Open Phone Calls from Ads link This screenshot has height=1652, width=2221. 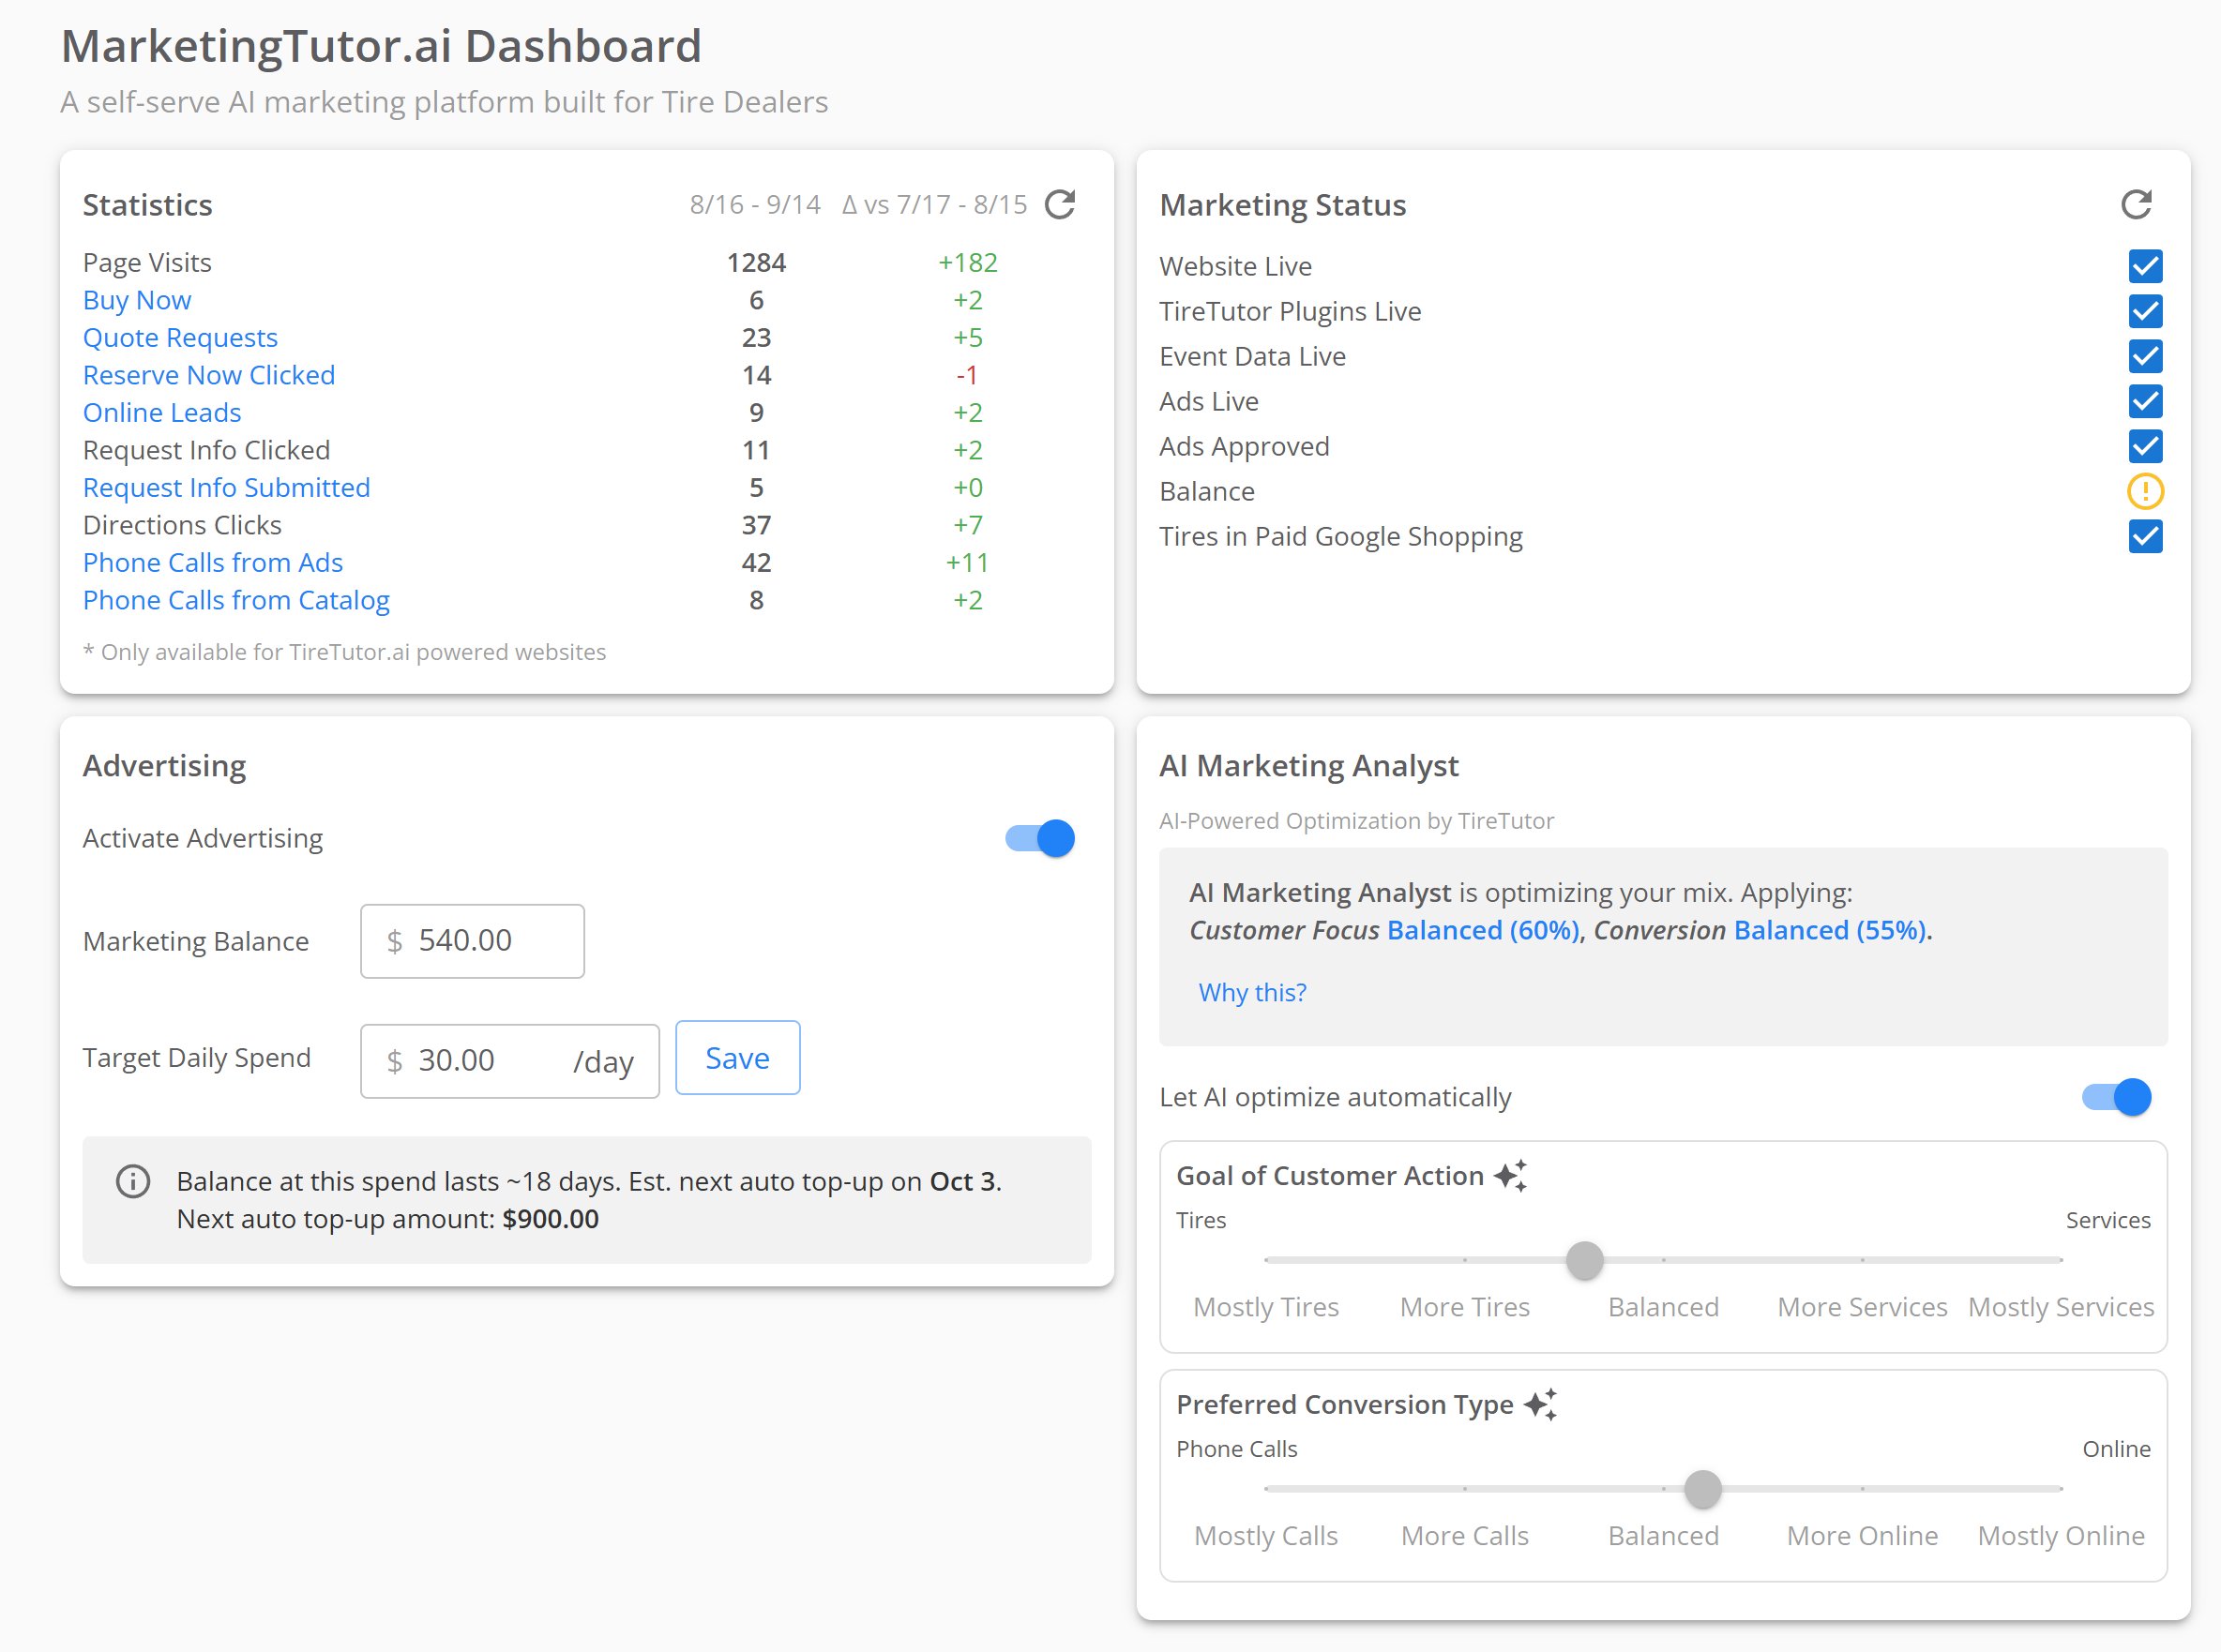click(x=213, y=562)
